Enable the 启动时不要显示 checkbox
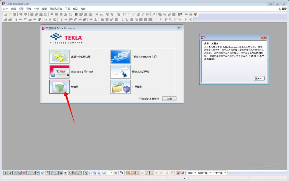Screen dimensions: 289x181 coord(140,99)
